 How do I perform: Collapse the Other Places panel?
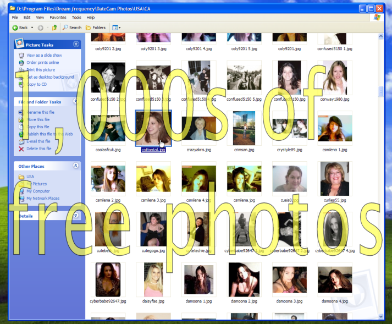click(x=75, y=166)
